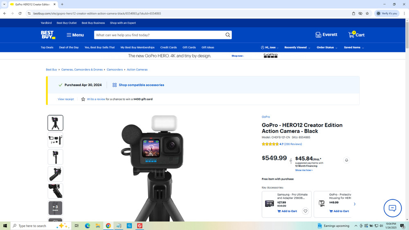Click the main GoPro product image
Viewport: 409px width, 230px height.
pyautogui.click(x=154, y=168)
